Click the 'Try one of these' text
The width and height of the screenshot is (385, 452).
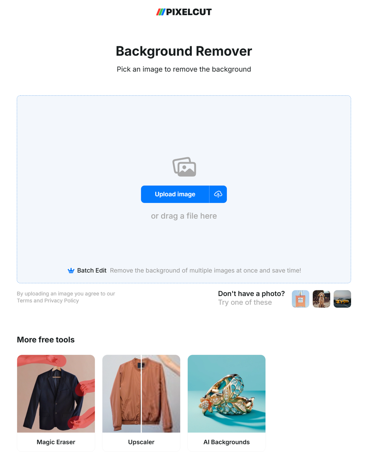245,302
